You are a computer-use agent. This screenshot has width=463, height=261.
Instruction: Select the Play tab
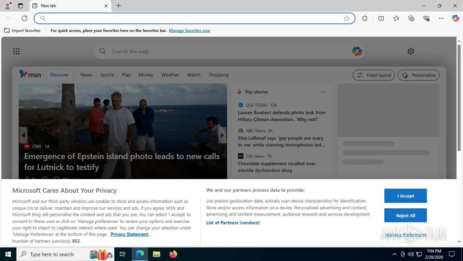coord(126,75)
